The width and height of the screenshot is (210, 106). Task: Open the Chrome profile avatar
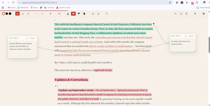[204, 3]
